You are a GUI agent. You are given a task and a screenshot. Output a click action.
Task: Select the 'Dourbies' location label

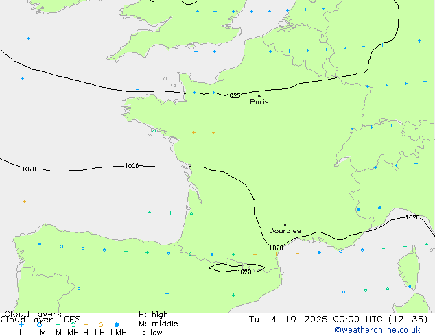(x=285, y=230)
